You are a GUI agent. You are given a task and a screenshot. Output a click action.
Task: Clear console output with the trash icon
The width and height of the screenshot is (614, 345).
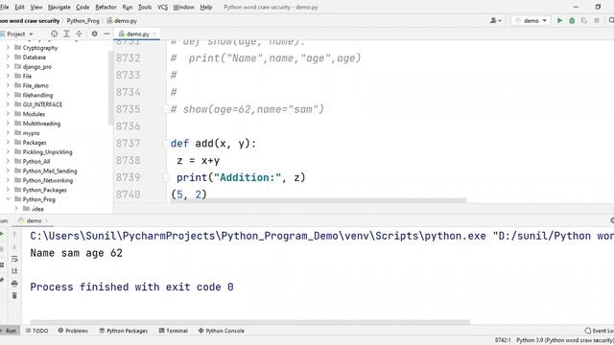(x=14, y=295)
